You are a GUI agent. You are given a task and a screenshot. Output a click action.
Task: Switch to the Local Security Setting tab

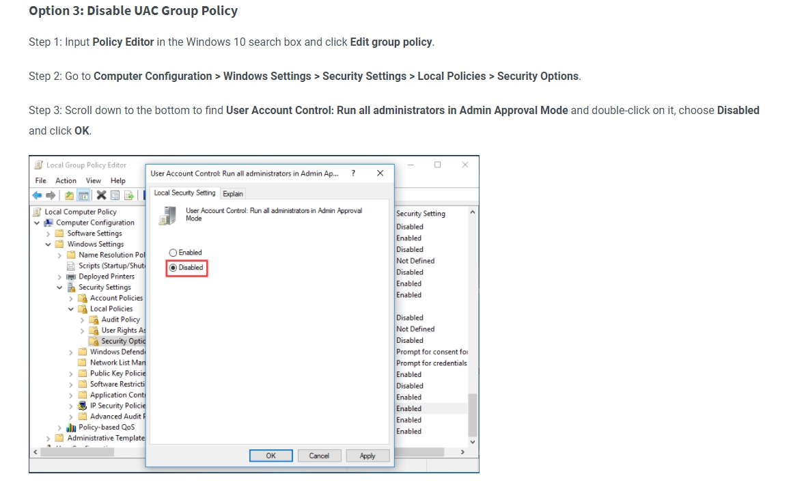tap(184, 193)
